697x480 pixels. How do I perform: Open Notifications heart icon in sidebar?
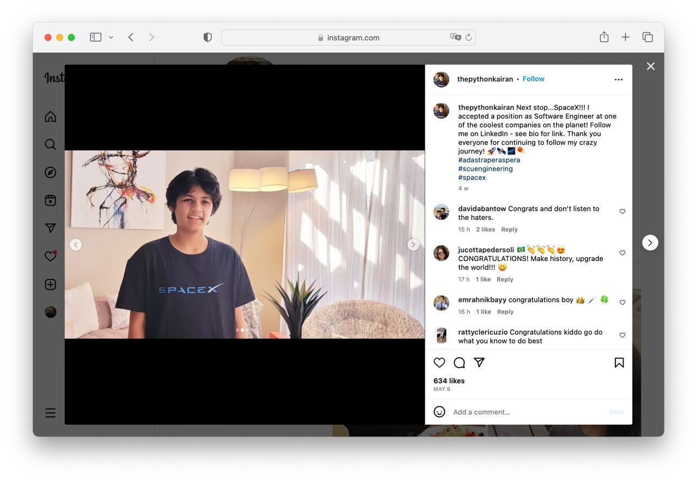pyautogui.click(x=50, y=256)
